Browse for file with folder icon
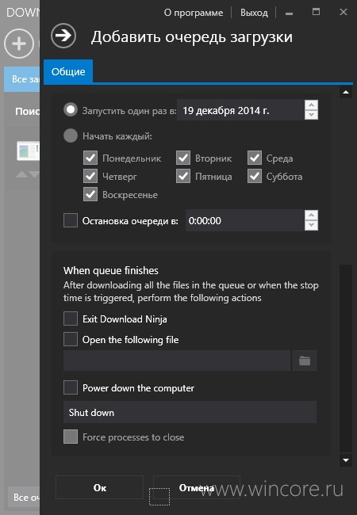Screen dimensions: 357x515 [305, 360]
